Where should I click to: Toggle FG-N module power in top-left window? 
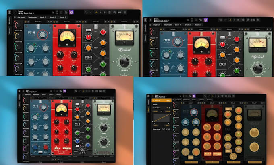click(x=25, y=22)
